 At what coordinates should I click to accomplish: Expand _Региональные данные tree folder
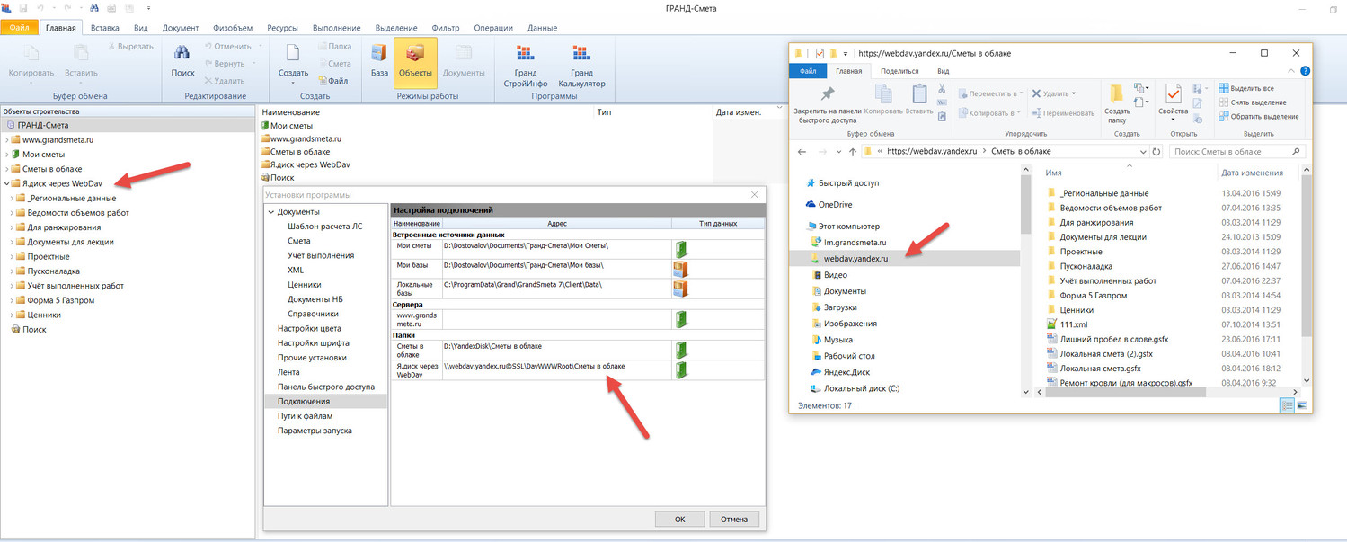(x=12, y=198)
